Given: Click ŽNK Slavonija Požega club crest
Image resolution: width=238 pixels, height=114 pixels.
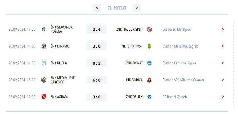Looking at the screenshot, I should [44, 29].
